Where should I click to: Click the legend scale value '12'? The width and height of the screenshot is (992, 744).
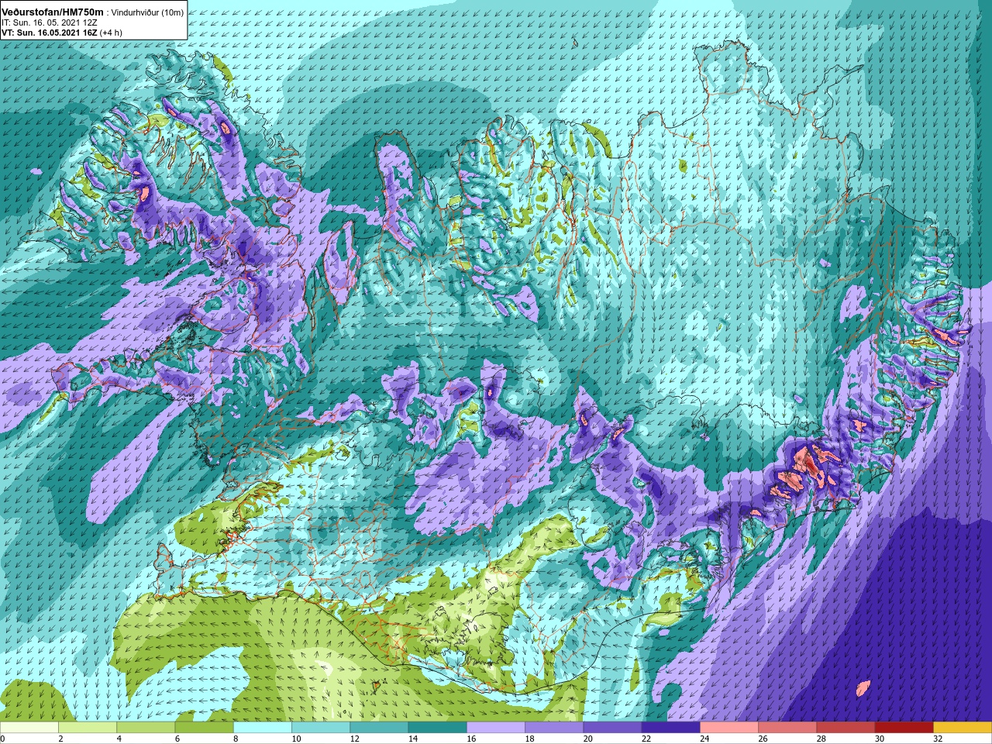pos(353,739)
